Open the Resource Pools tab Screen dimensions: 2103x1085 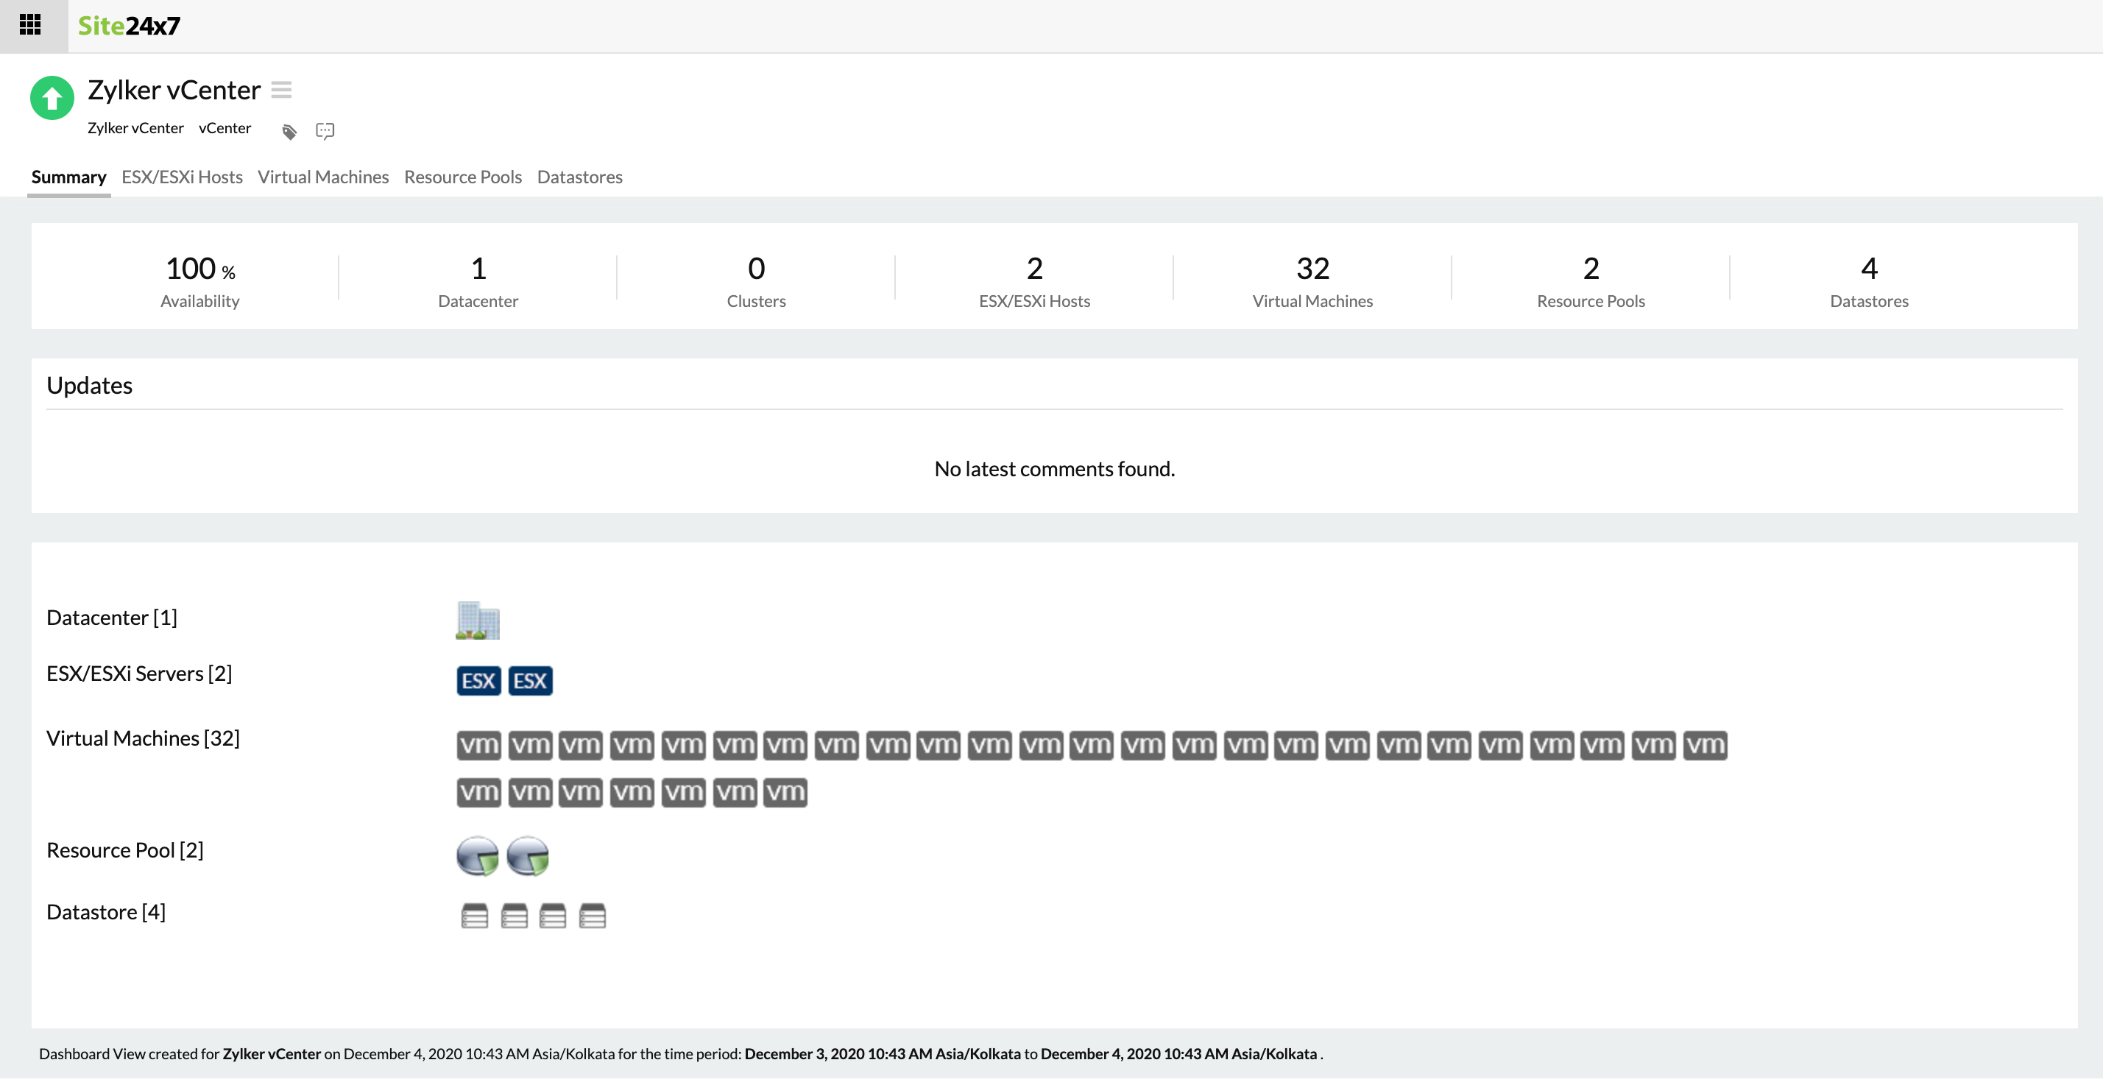pos(462,177)
